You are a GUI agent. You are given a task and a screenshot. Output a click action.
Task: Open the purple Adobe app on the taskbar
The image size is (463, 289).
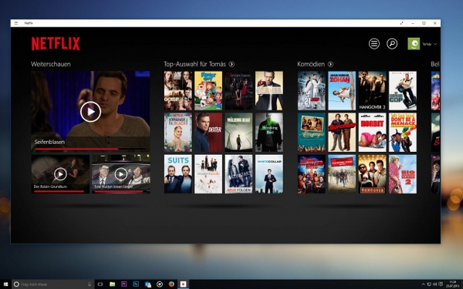(124, 284)
